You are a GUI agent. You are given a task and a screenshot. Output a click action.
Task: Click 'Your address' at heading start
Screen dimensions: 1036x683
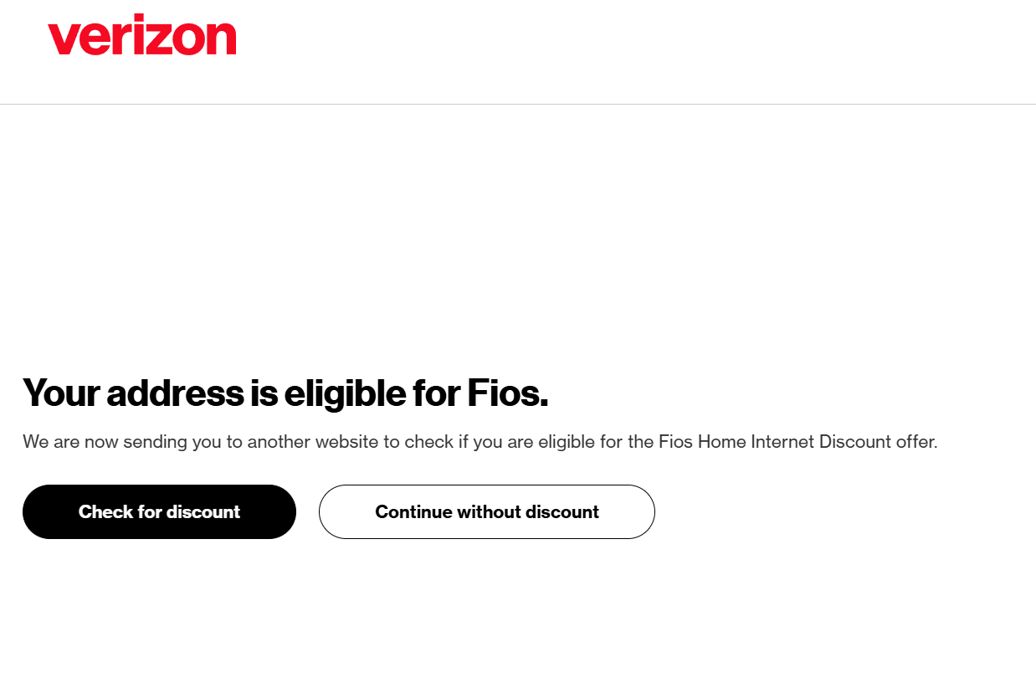pyautogui.click(x=133, y=393)
